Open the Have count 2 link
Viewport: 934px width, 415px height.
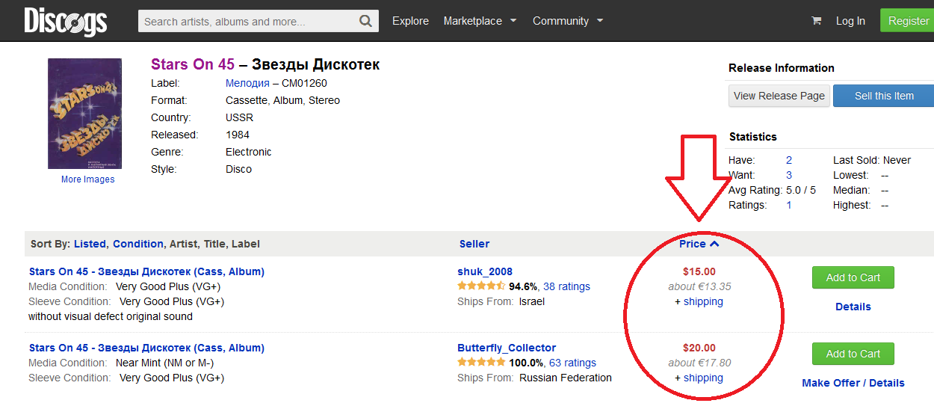pos(789,160)
